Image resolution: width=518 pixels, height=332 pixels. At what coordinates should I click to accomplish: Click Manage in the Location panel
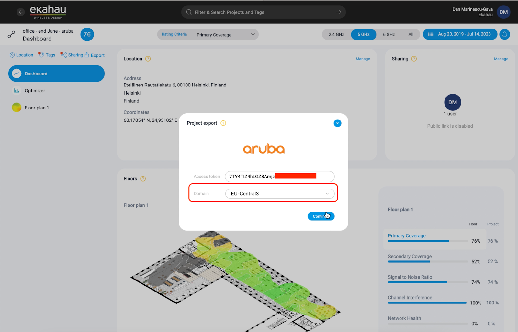(x=363, y=59)
